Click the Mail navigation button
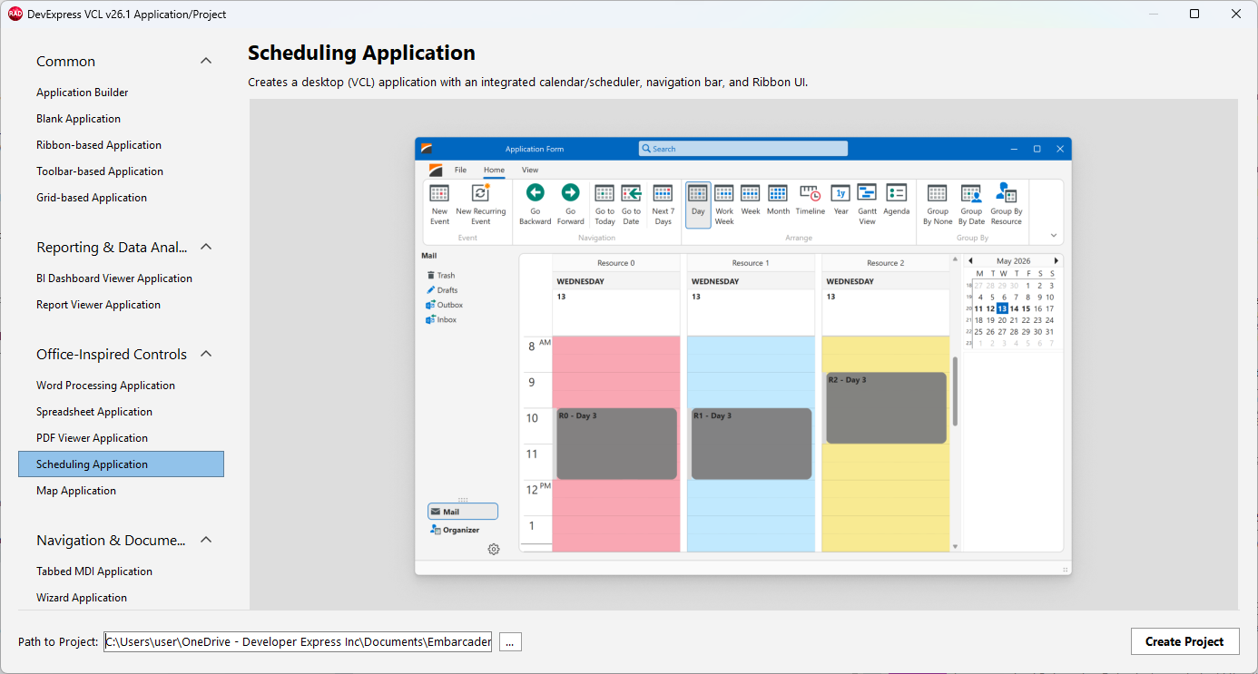The image size is (1258, 674). pos(463,512)
